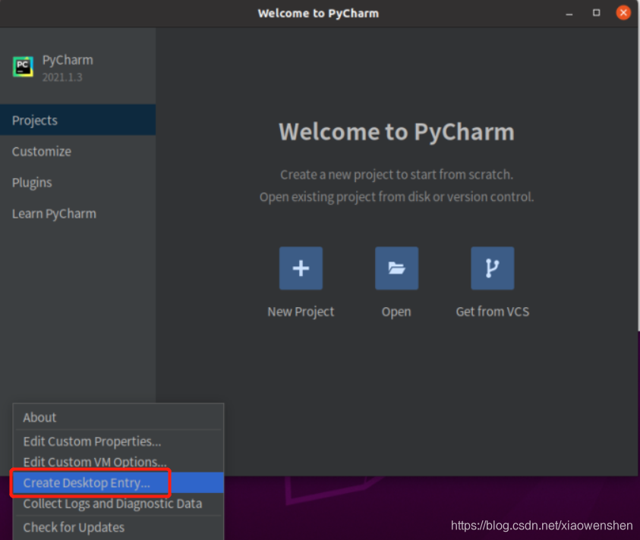
Task: Choose About from the popup menu
Action: tap(118, 417)
